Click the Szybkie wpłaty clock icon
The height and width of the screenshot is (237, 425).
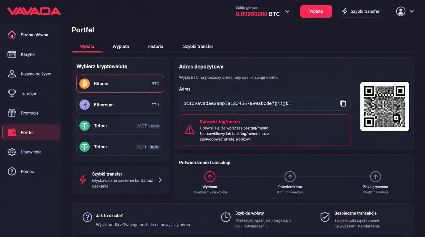pos(226,217)
